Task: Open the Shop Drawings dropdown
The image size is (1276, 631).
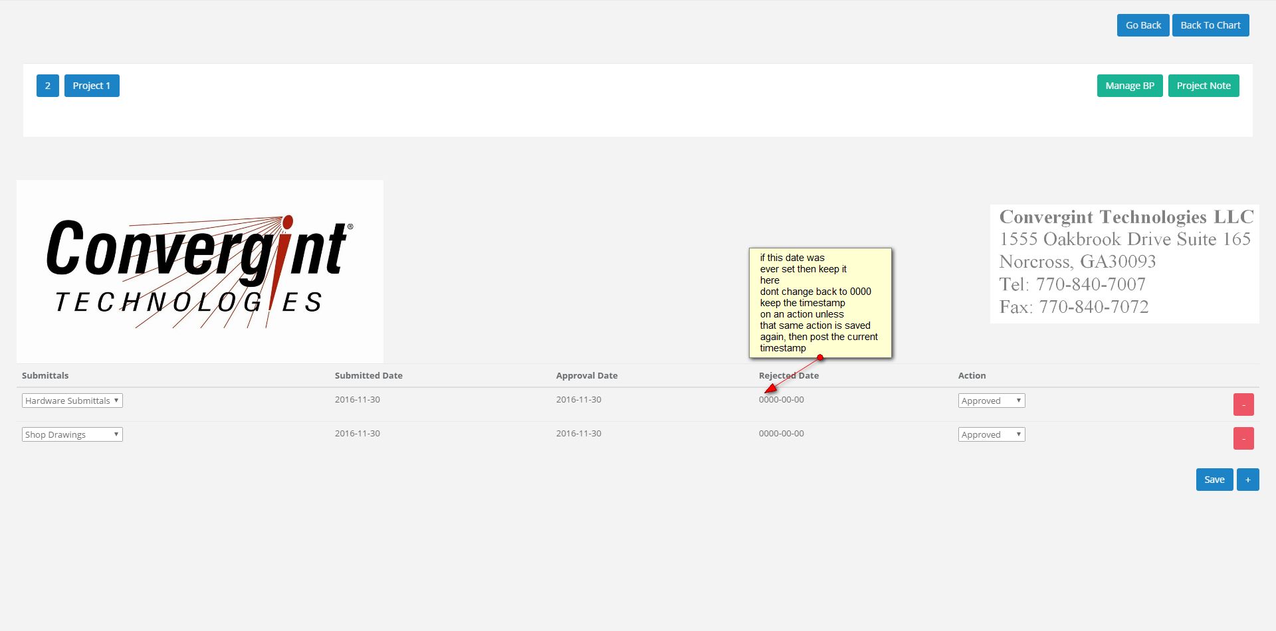Action: point(72,434)
